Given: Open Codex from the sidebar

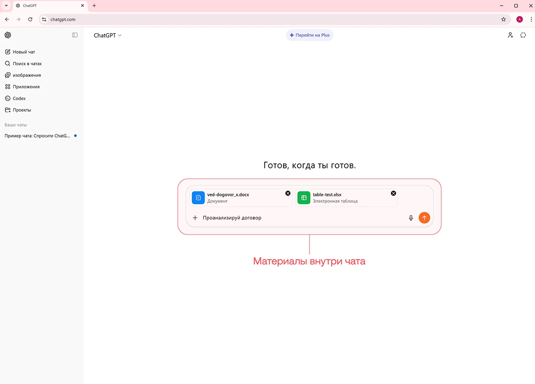Looking at the screenshot, I should (19, 98).
